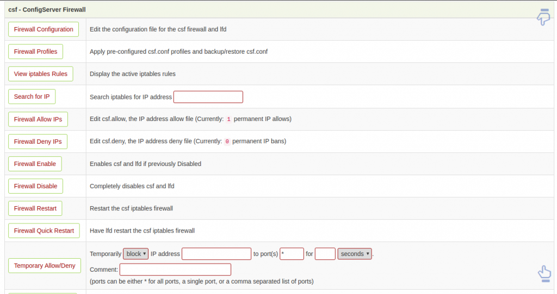Click the Search for IP button

32,97
